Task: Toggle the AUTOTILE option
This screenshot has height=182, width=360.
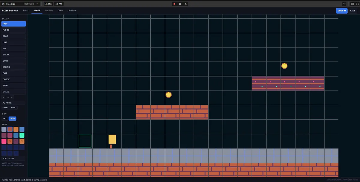Action: [x=13, y=103]
